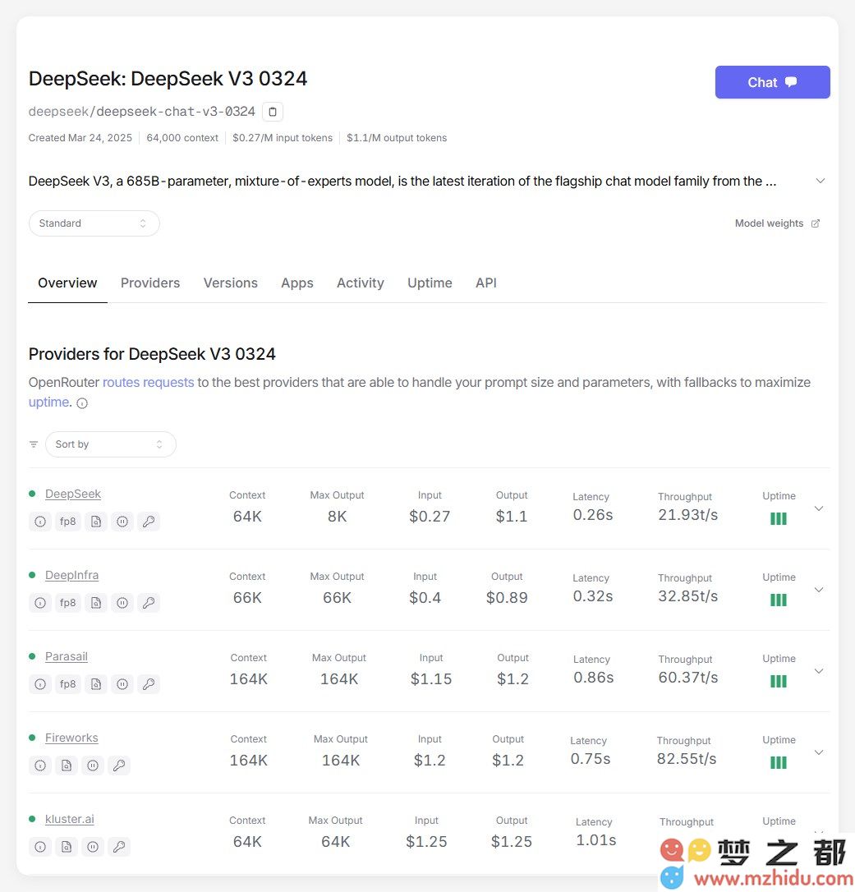Click the pause-circle icon in the Parasail row
The image size is (855, 892).
tap(122, 684)
